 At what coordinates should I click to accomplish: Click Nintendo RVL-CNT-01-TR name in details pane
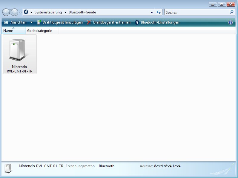[x=41, y=166]
